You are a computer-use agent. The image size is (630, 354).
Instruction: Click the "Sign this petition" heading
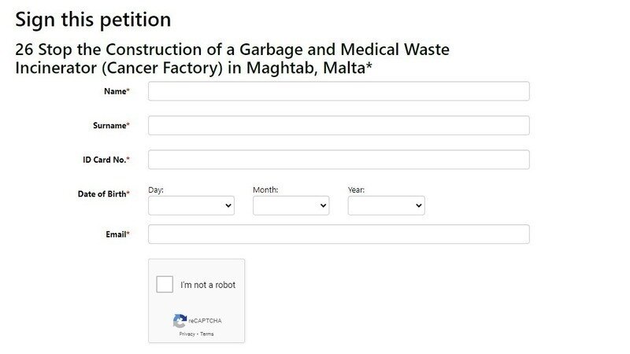pos(93,19)
